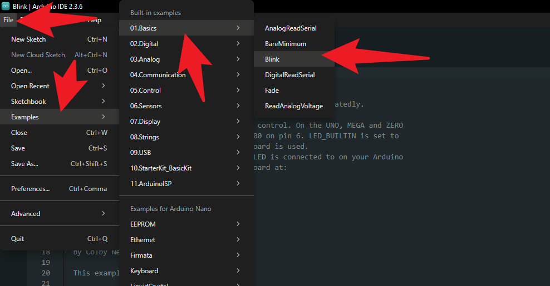Click the comment line ending 'board is used.'
Image resolution: width=550 pixels, height=286 pixels.
pos(281,146)
